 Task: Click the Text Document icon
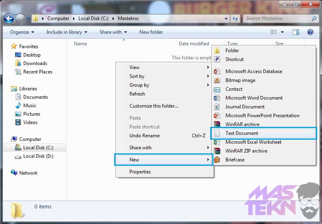click(217, 133)
